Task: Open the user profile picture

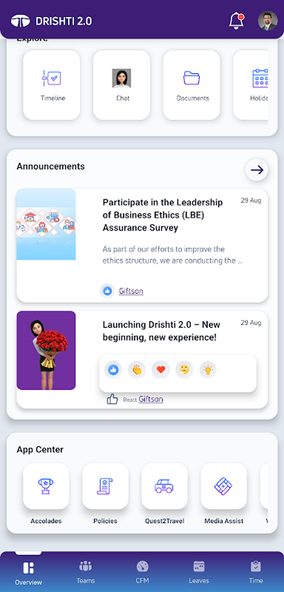Action: coord(267,21)
